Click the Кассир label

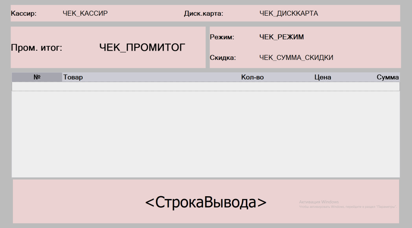(24, 13)
